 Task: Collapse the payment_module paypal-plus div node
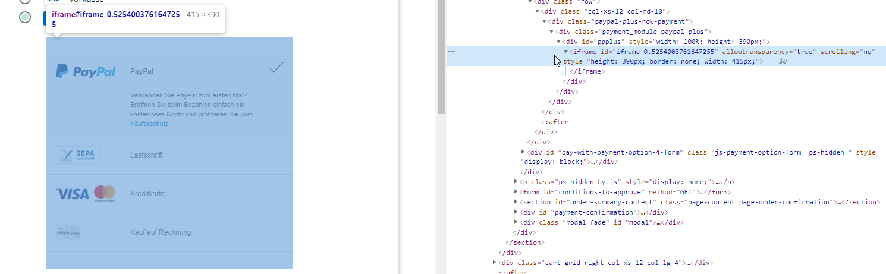551,32
